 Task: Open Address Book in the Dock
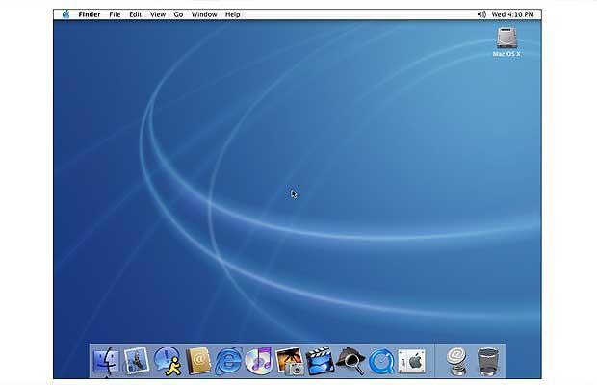click(198, 361)
